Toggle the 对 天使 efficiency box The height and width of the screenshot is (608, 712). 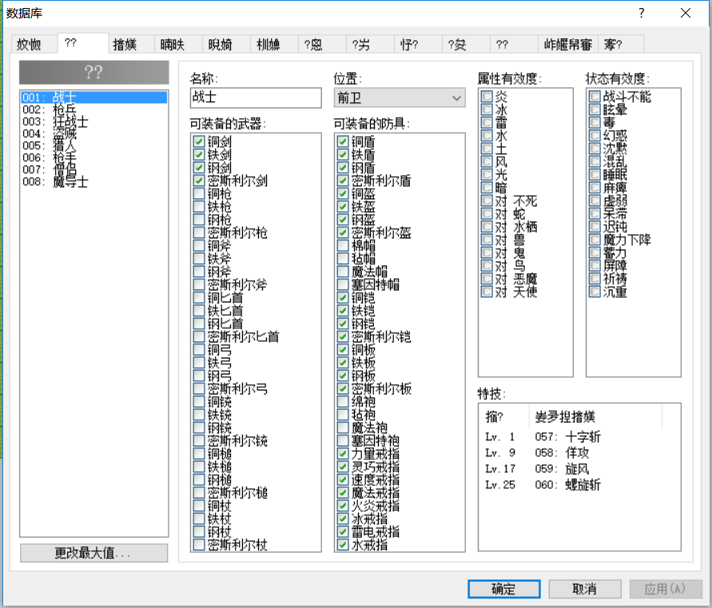click(x=487, y=291)
